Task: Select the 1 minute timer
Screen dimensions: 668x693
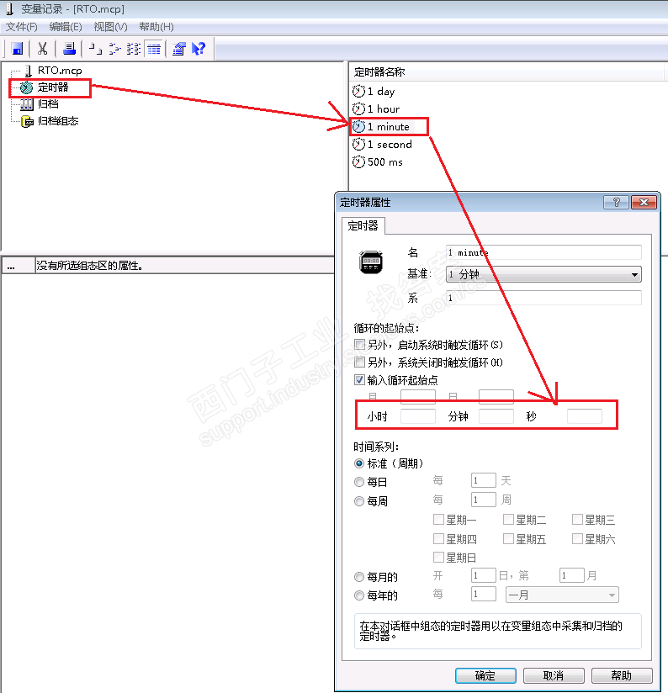Action: coord(388,127)
